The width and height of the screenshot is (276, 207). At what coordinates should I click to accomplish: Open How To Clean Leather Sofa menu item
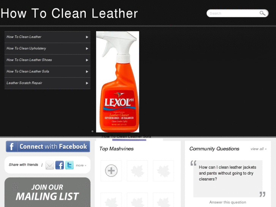tap(47, 71)
